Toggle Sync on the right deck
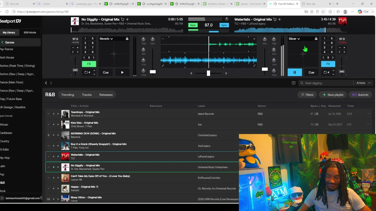This screenshot has height=211, width=376. 224,25
